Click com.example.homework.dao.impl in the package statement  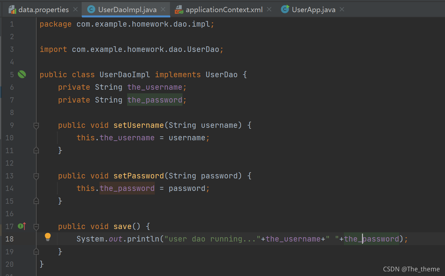[x=143, y=24]
